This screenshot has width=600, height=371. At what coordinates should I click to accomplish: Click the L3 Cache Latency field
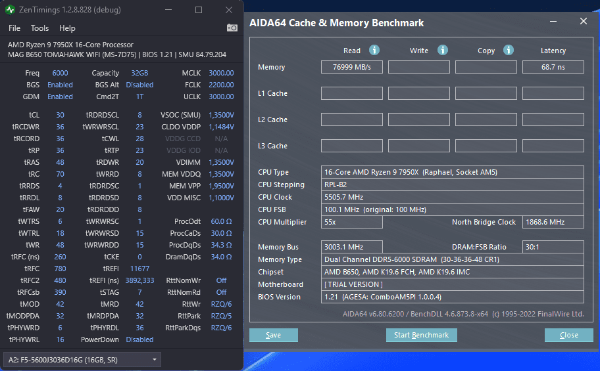(553, 146)
